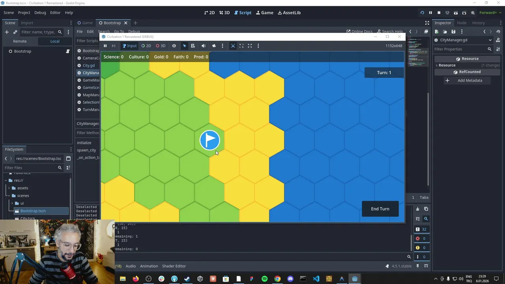Click the list-select tool icon in game toolbar

pos(193,46)
